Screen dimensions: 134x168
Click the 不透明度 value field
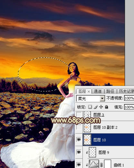pos(129,98)
